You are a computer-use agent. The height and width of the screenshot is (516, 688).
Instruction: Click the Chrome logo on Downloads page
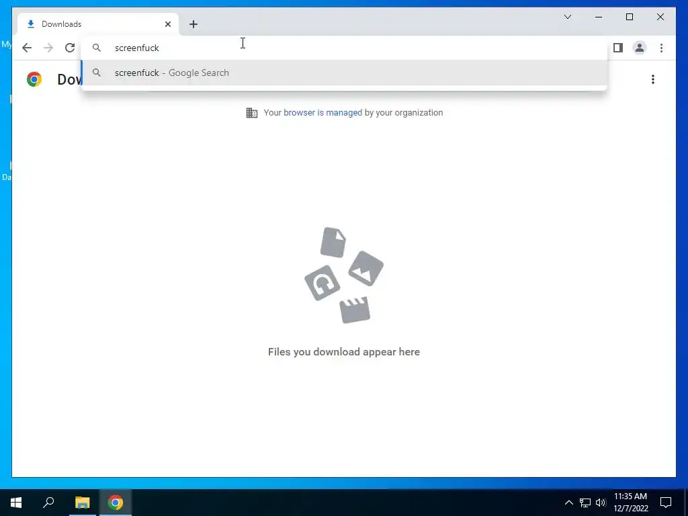[34, 79]
